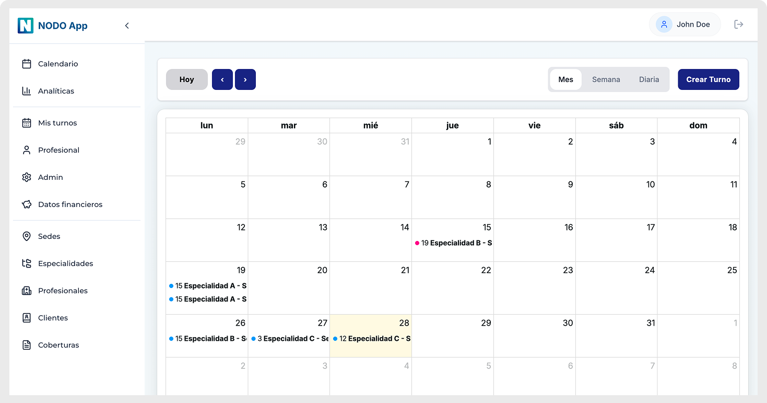The width and height of the screenshot is (767, 403).
Task: Open the John Doe user profile chip
Action: [685, 25]
